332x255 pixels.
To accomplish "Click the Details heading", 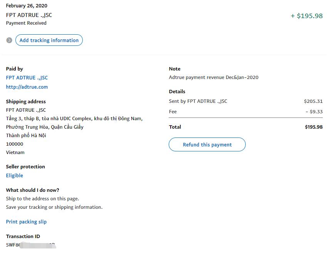I will pos(177,92).
